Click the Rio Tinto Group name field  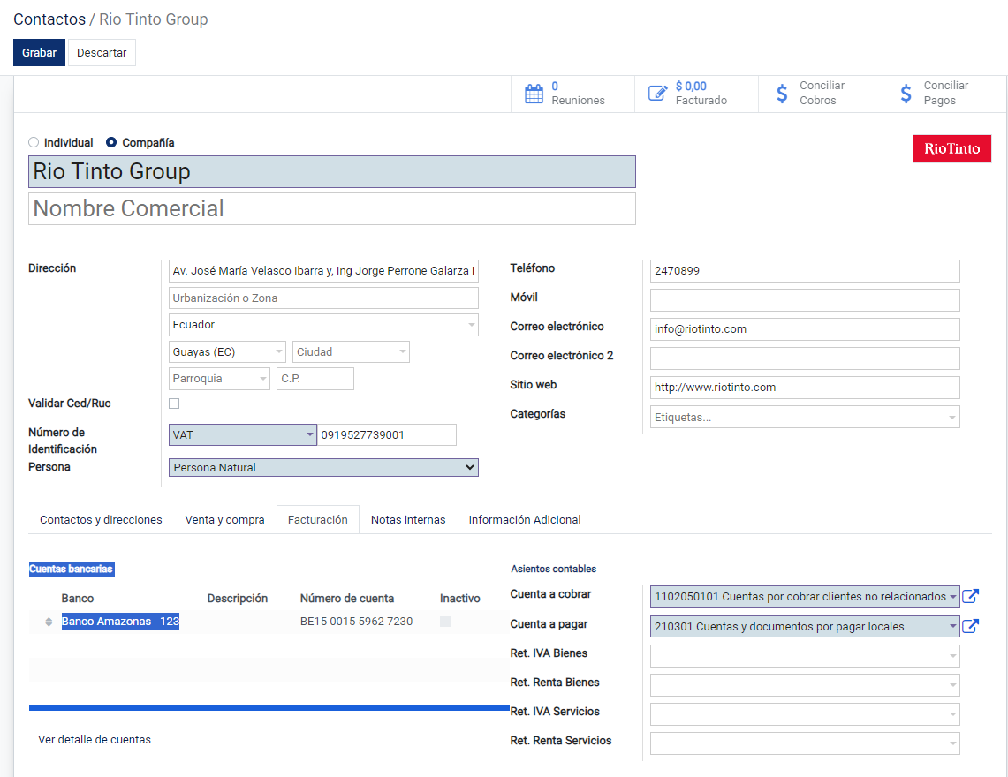point(331,171)
